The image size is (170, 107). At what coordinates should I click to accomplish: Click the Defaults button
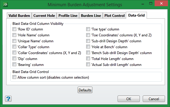click(x=85, y=90)
